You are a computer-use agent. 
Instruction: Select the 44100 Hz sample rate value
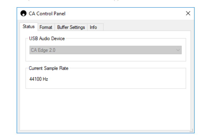(39, 79)
